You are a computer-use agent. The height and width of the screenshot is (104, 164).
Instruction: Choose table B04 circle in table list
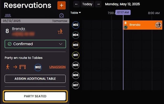tap(76, 35)
